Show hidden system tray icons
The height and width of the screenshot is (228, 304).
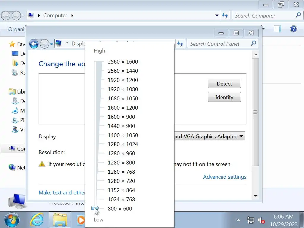coord(238,220)
